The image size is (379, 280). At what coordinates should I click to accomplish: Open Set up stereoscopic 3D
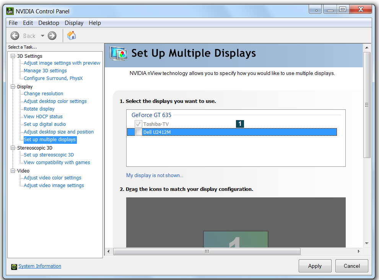pyautogui.click(x=49, y=155)
